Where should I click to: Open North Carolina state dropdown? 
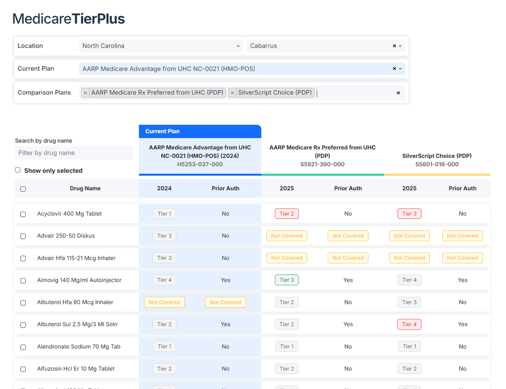(161, 46)
